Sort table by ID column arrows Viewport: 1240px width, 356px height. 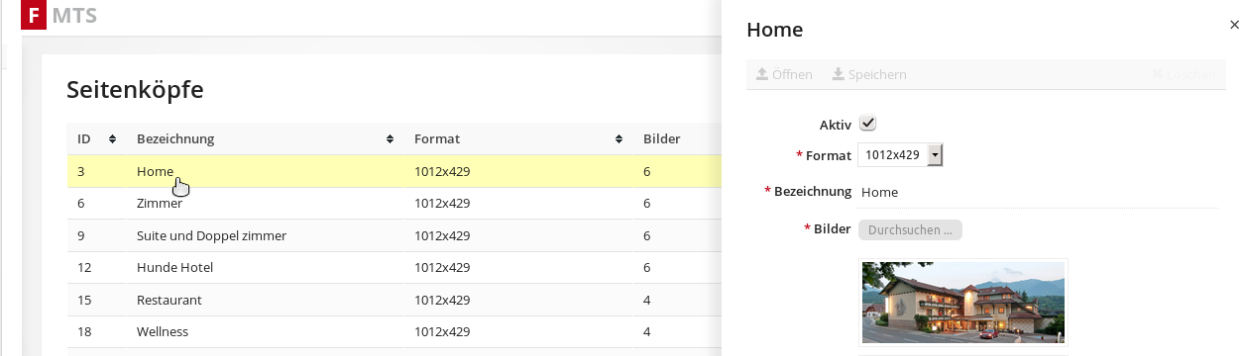pyautogui.click(x=112, y=139)
